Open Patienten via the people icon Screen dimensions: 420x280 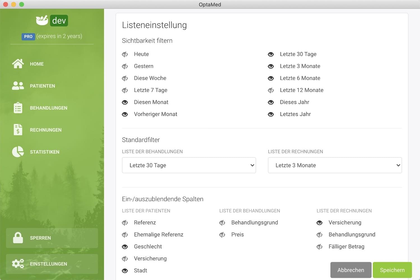[18, 86]
